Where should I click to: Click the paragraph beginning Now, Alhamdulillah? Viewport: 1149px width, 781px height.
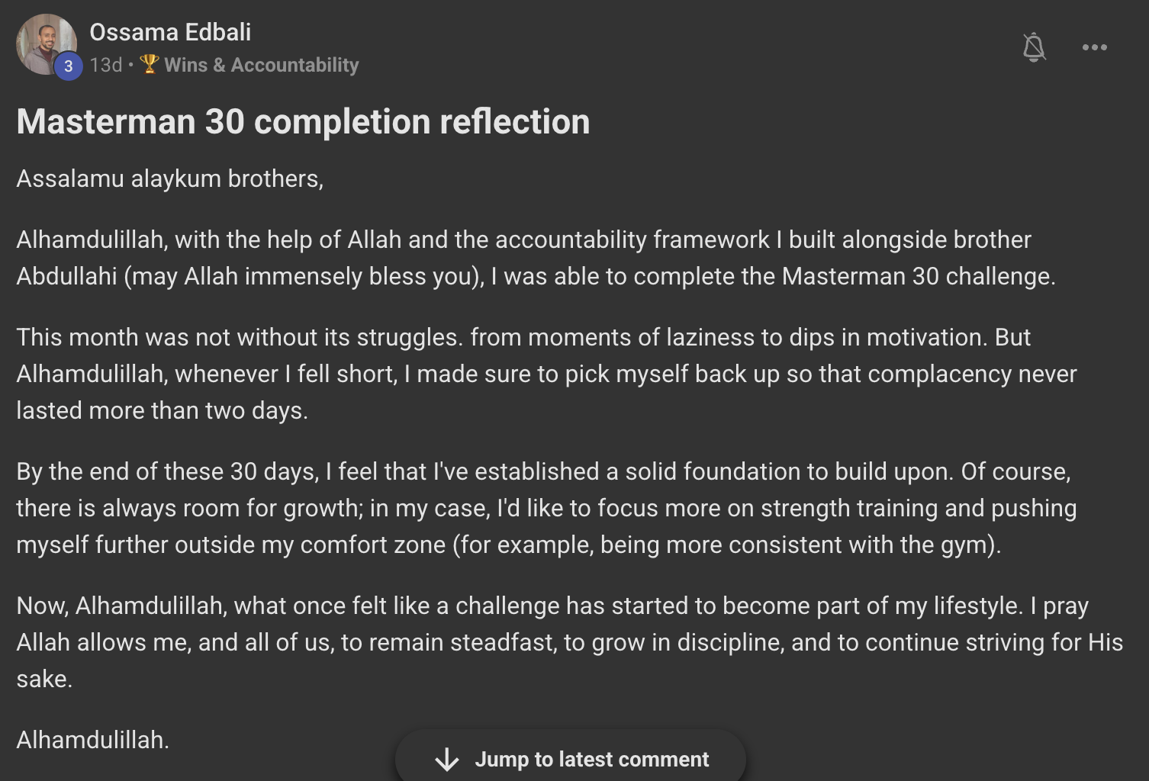tap(534, 642)
